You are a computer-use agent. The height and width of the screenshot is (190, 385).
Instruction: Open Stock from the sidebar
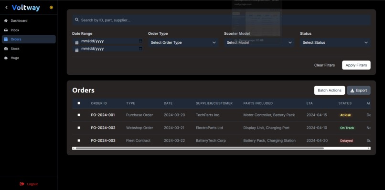click(29, 49)
